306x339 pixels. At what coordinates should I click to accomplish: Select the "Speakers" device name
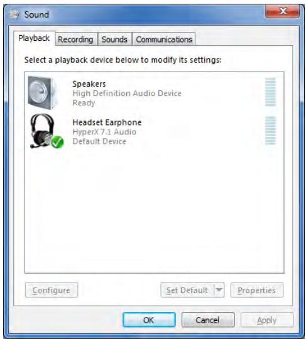pos(89,84)
